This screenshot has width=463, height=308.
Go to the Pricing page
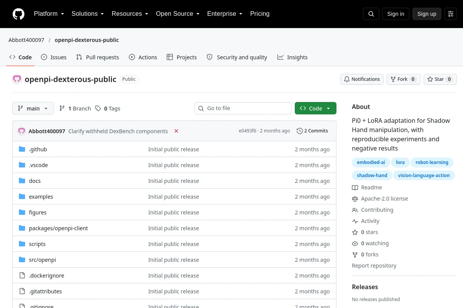click(x=260, y=14)
